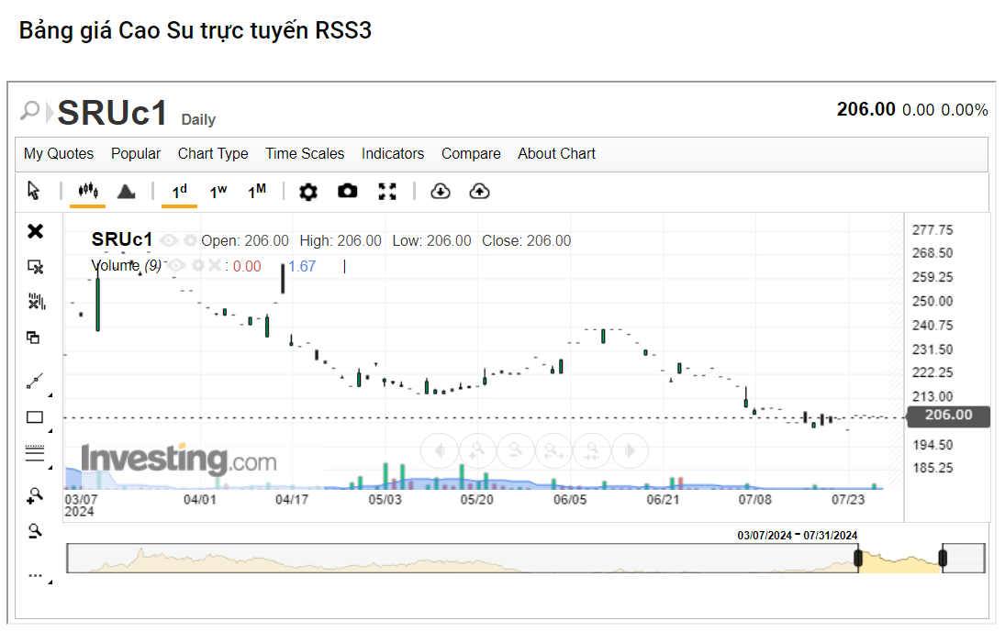
Task: Click the 277.75 price axis label
Action: (x=932, y=230)
